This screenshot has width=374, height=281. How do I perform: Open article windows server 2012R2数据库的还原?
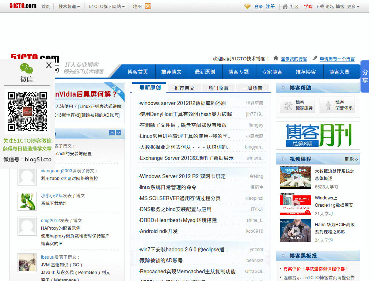click(x=183, y=103)
